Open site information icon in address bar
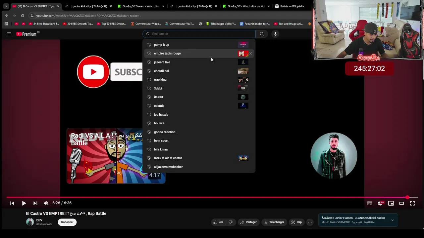Screen dimensions: 424x238 pyautogui.click(x=31, y=16)
